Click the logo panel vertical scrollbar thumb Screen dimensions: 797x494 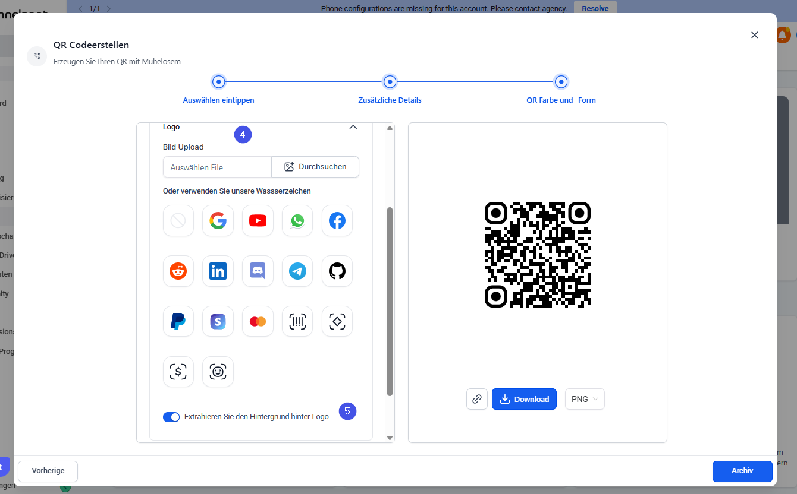pyautogui.click(x=390, y=302)
